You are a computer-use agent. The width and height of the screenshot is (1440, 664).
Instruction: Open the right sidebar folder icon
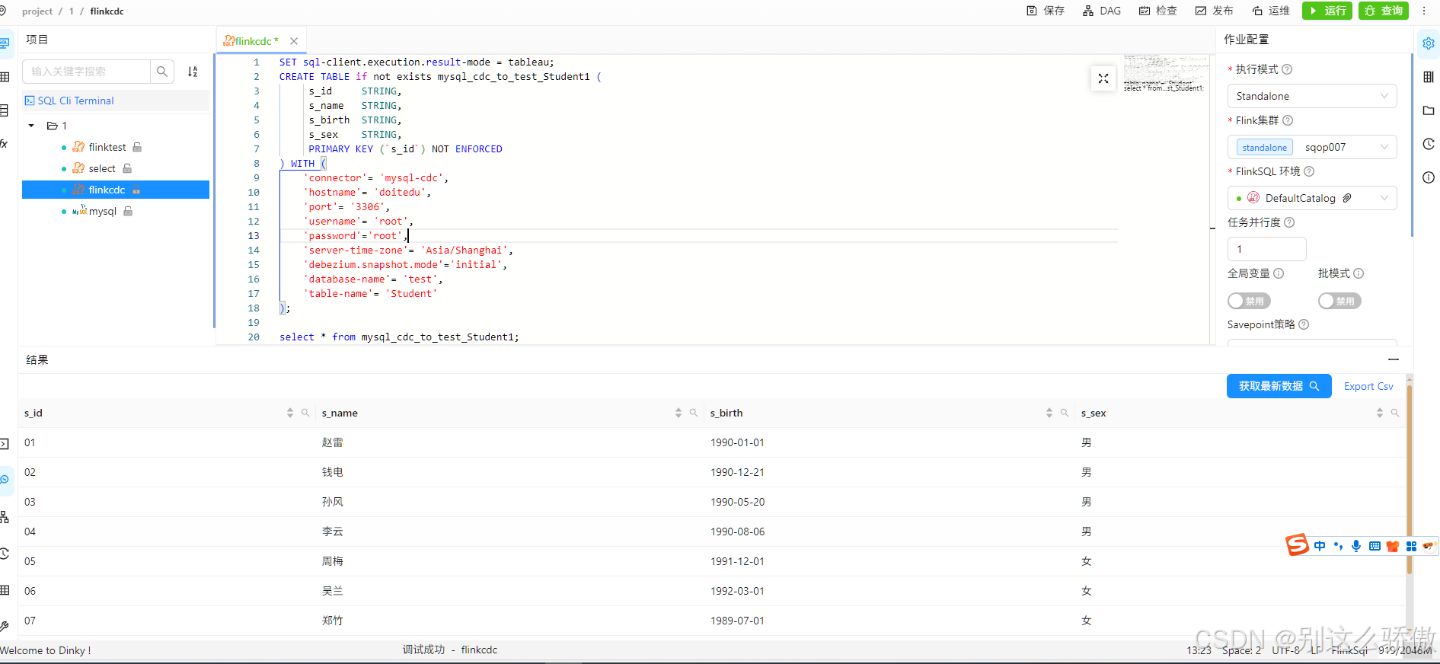tap(1429, 110)
